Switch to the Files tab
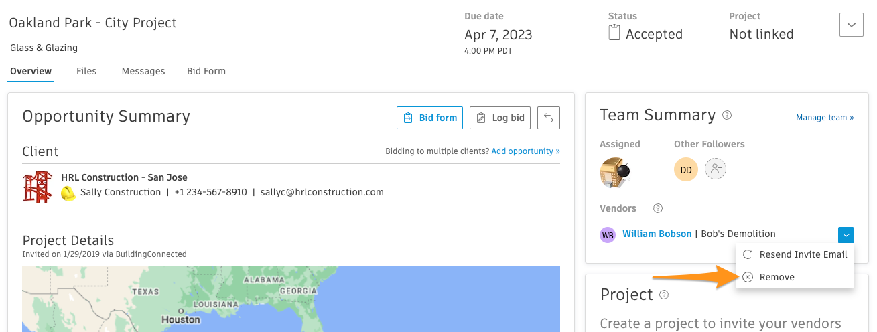Screen dimensions: 877x332 (x=86, y=71)
